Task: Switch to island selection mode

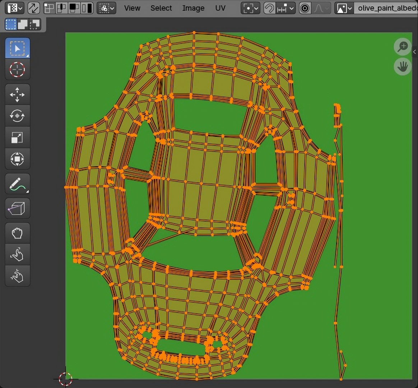Action: (x=87, y=8)
